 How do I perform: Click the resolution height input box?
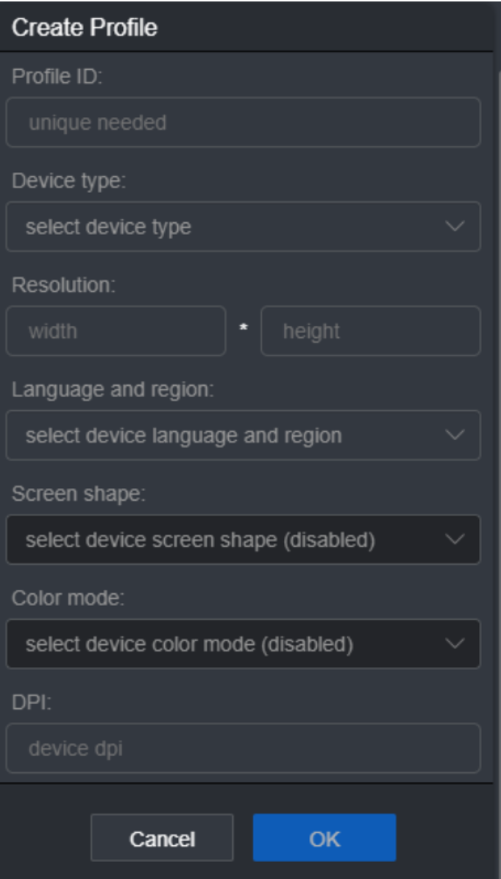pyautogui.click(x=370, y=331)
